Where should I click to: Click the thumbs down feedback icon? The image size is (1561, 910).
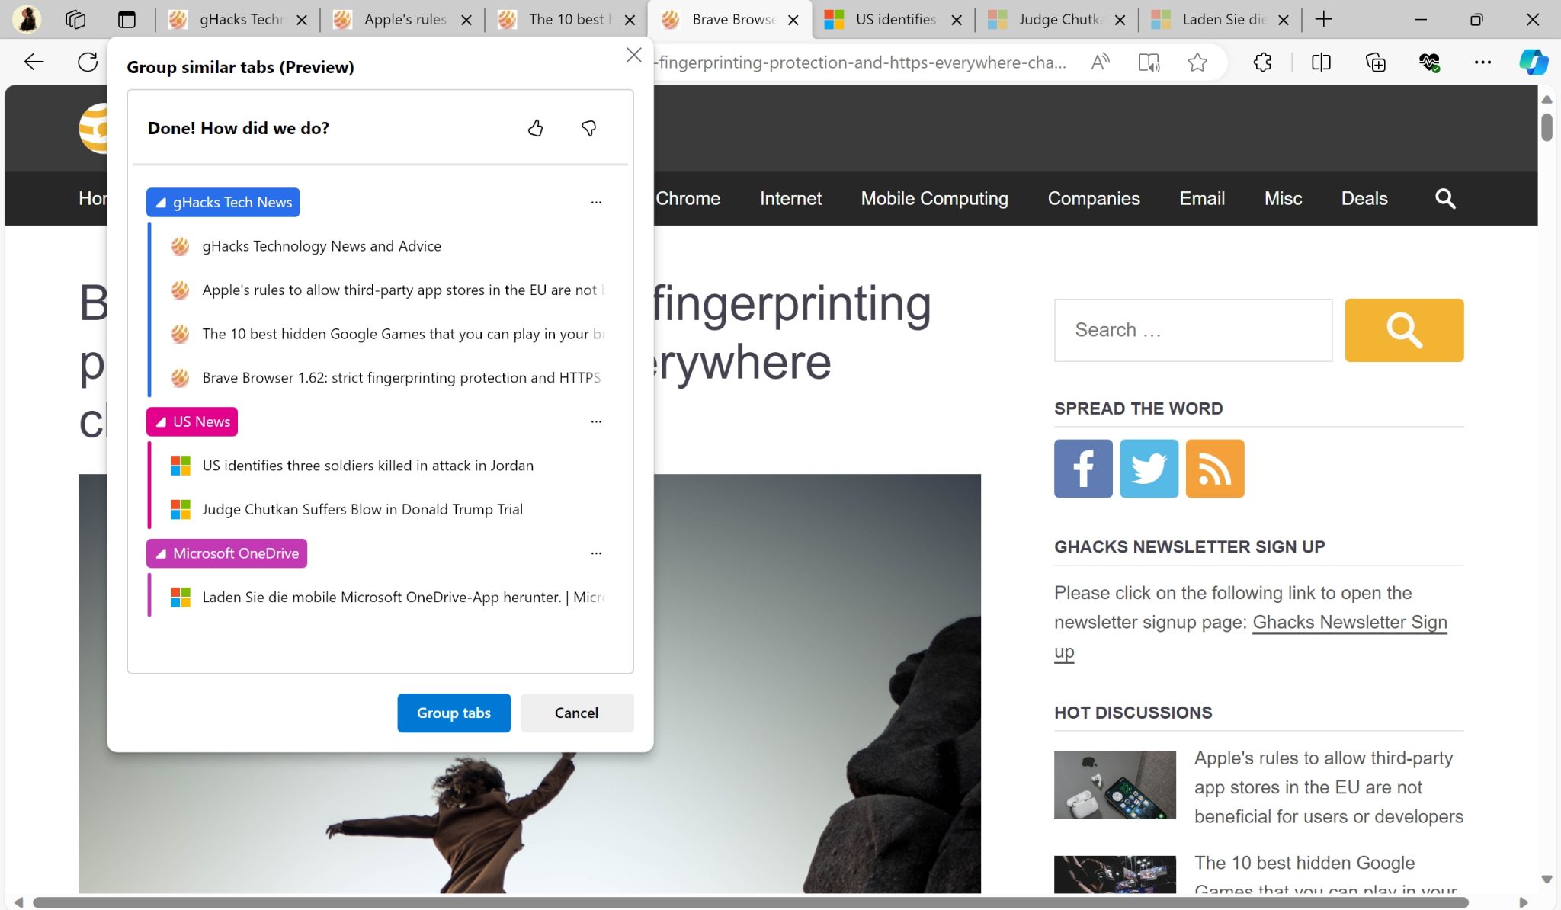point(588,128)
